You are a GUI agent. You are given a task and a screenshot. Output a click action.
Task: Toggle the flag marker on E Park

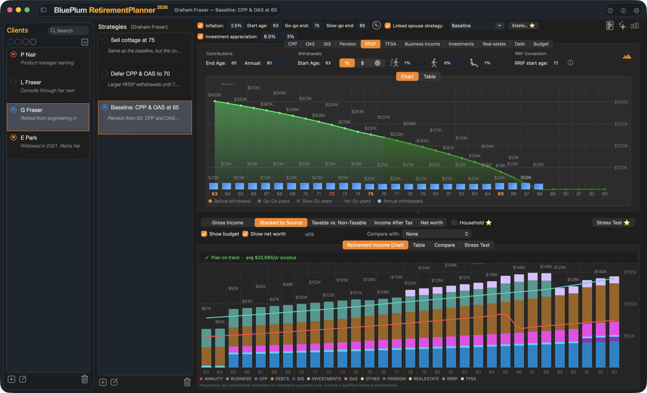14,137
